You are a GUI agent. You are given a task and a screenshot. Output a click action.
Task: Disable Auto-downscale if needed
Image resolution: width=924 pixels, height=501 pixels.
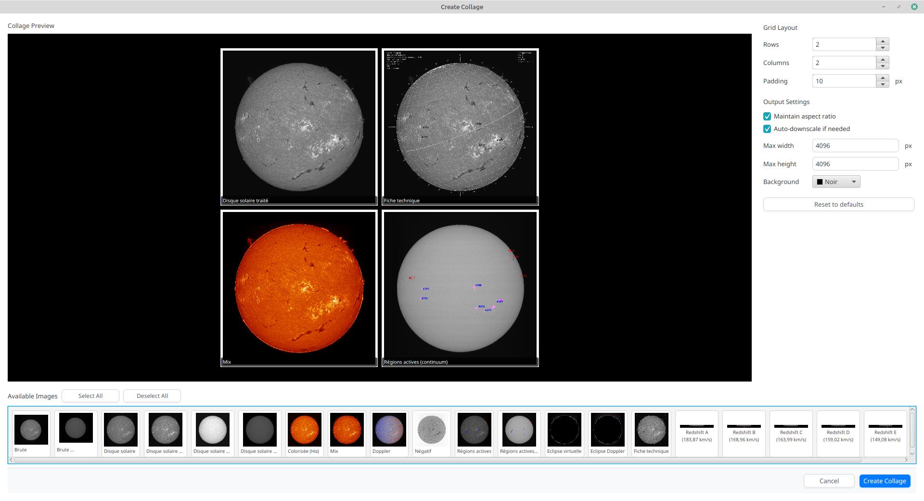click(x=767, y=129)
